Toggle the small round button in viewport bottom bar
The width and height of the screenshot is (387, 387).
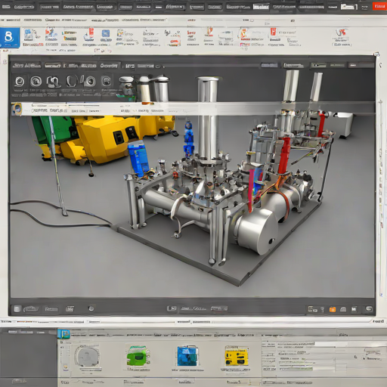[x=91, y=308]
